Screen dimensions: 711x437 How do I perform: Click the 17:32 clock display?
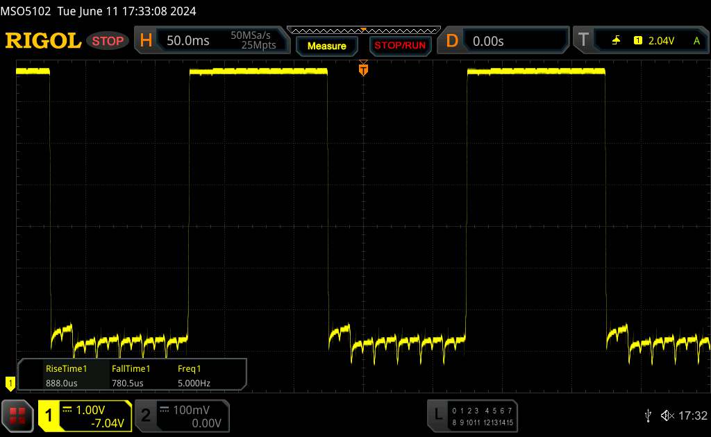[692, 415]
